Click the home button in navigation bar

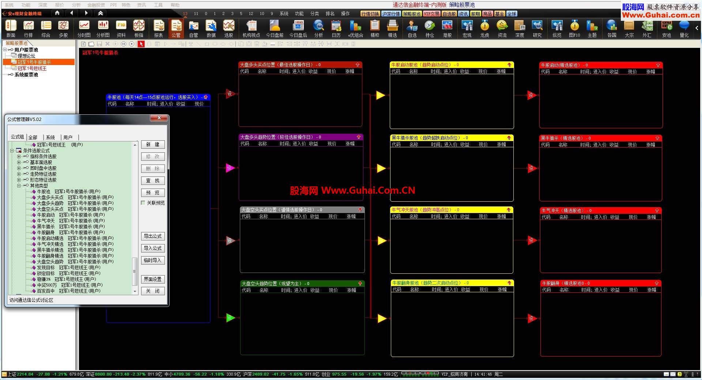coord(57,13)
